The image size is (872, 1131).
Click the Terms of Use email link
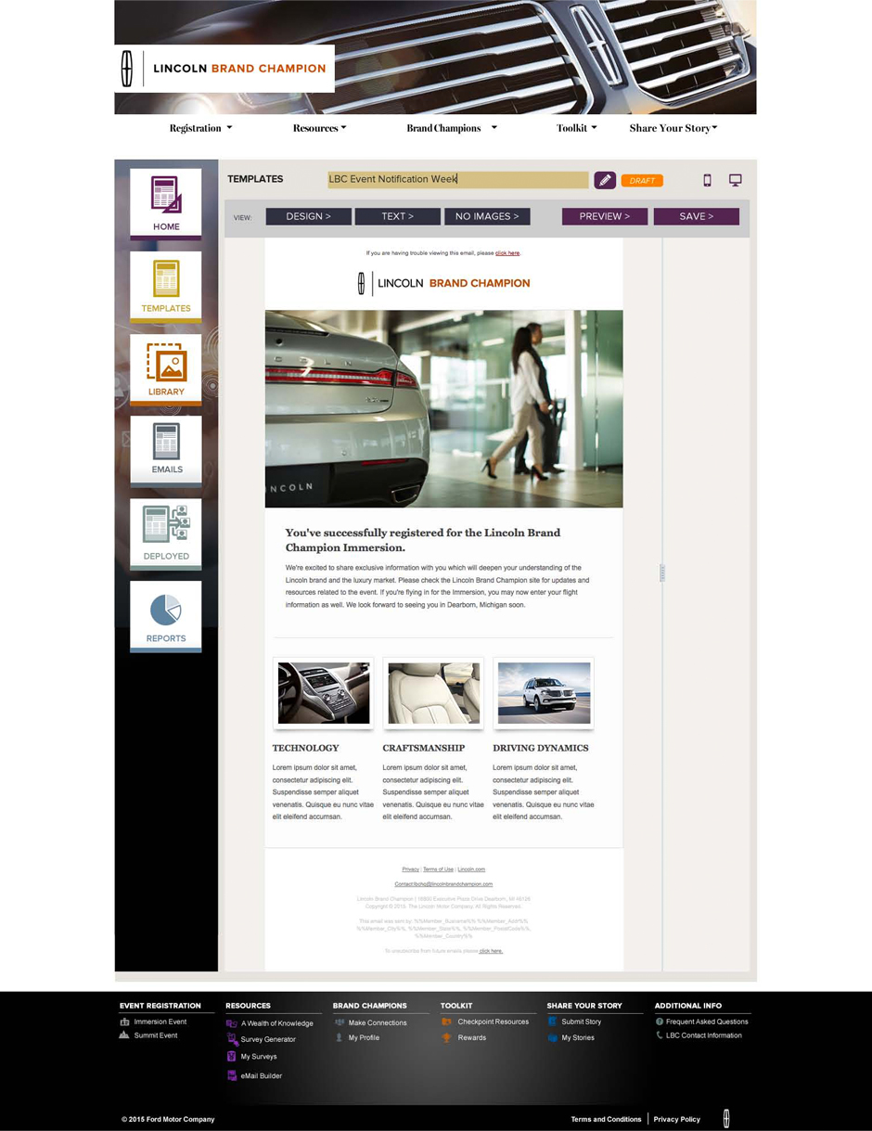click(x=438, y=869)
